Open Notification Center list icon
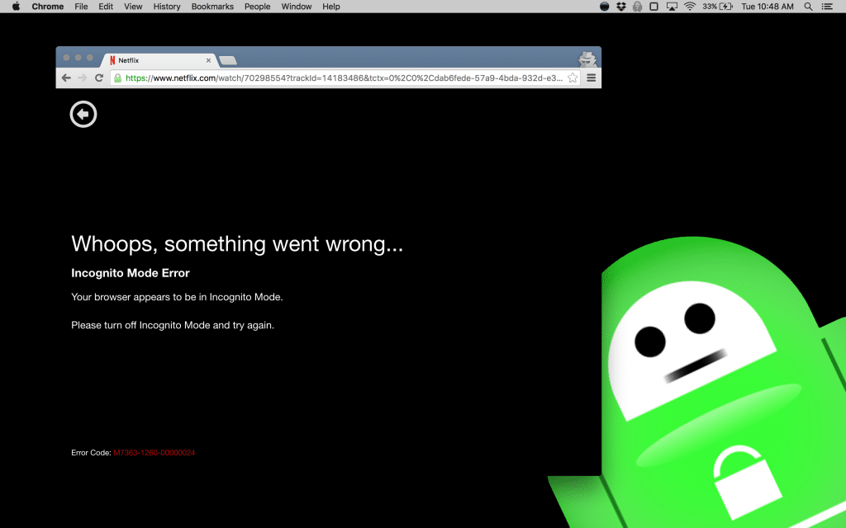 pyautogui.click(x=827, y=7)
